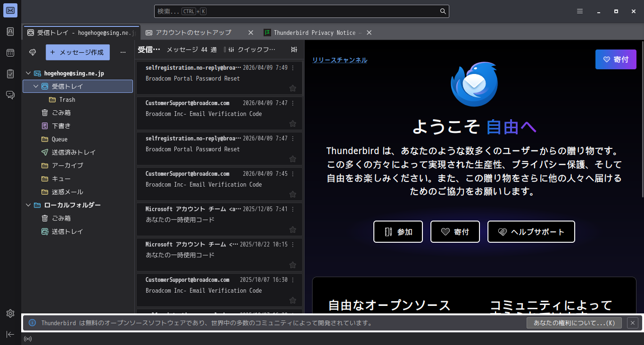
Task: Follow the リリースチャンネル link
Action: point(340,60)
